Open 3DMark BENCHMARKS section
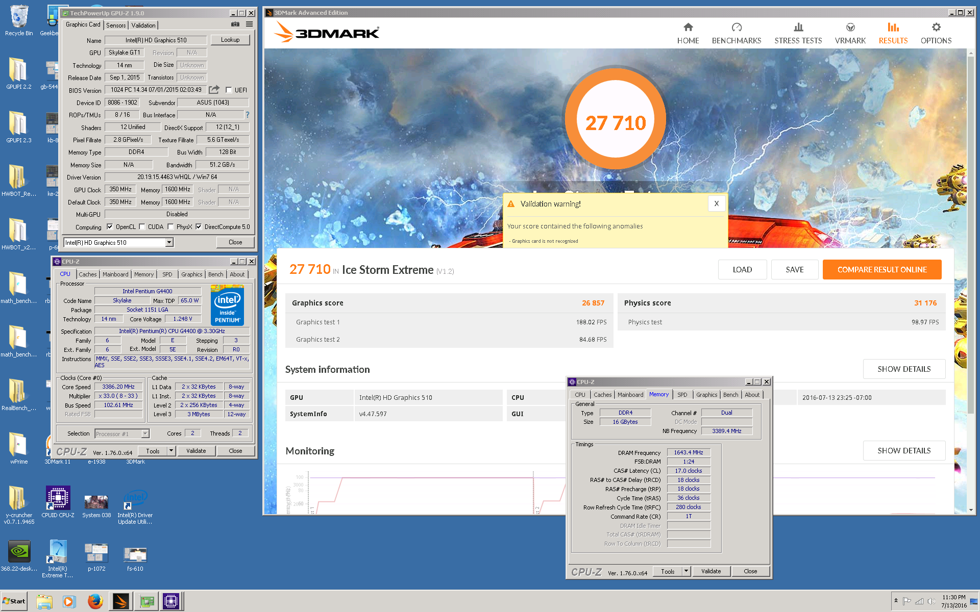The height and width of the screenshot is (612, 980). (x=737, y=34)
